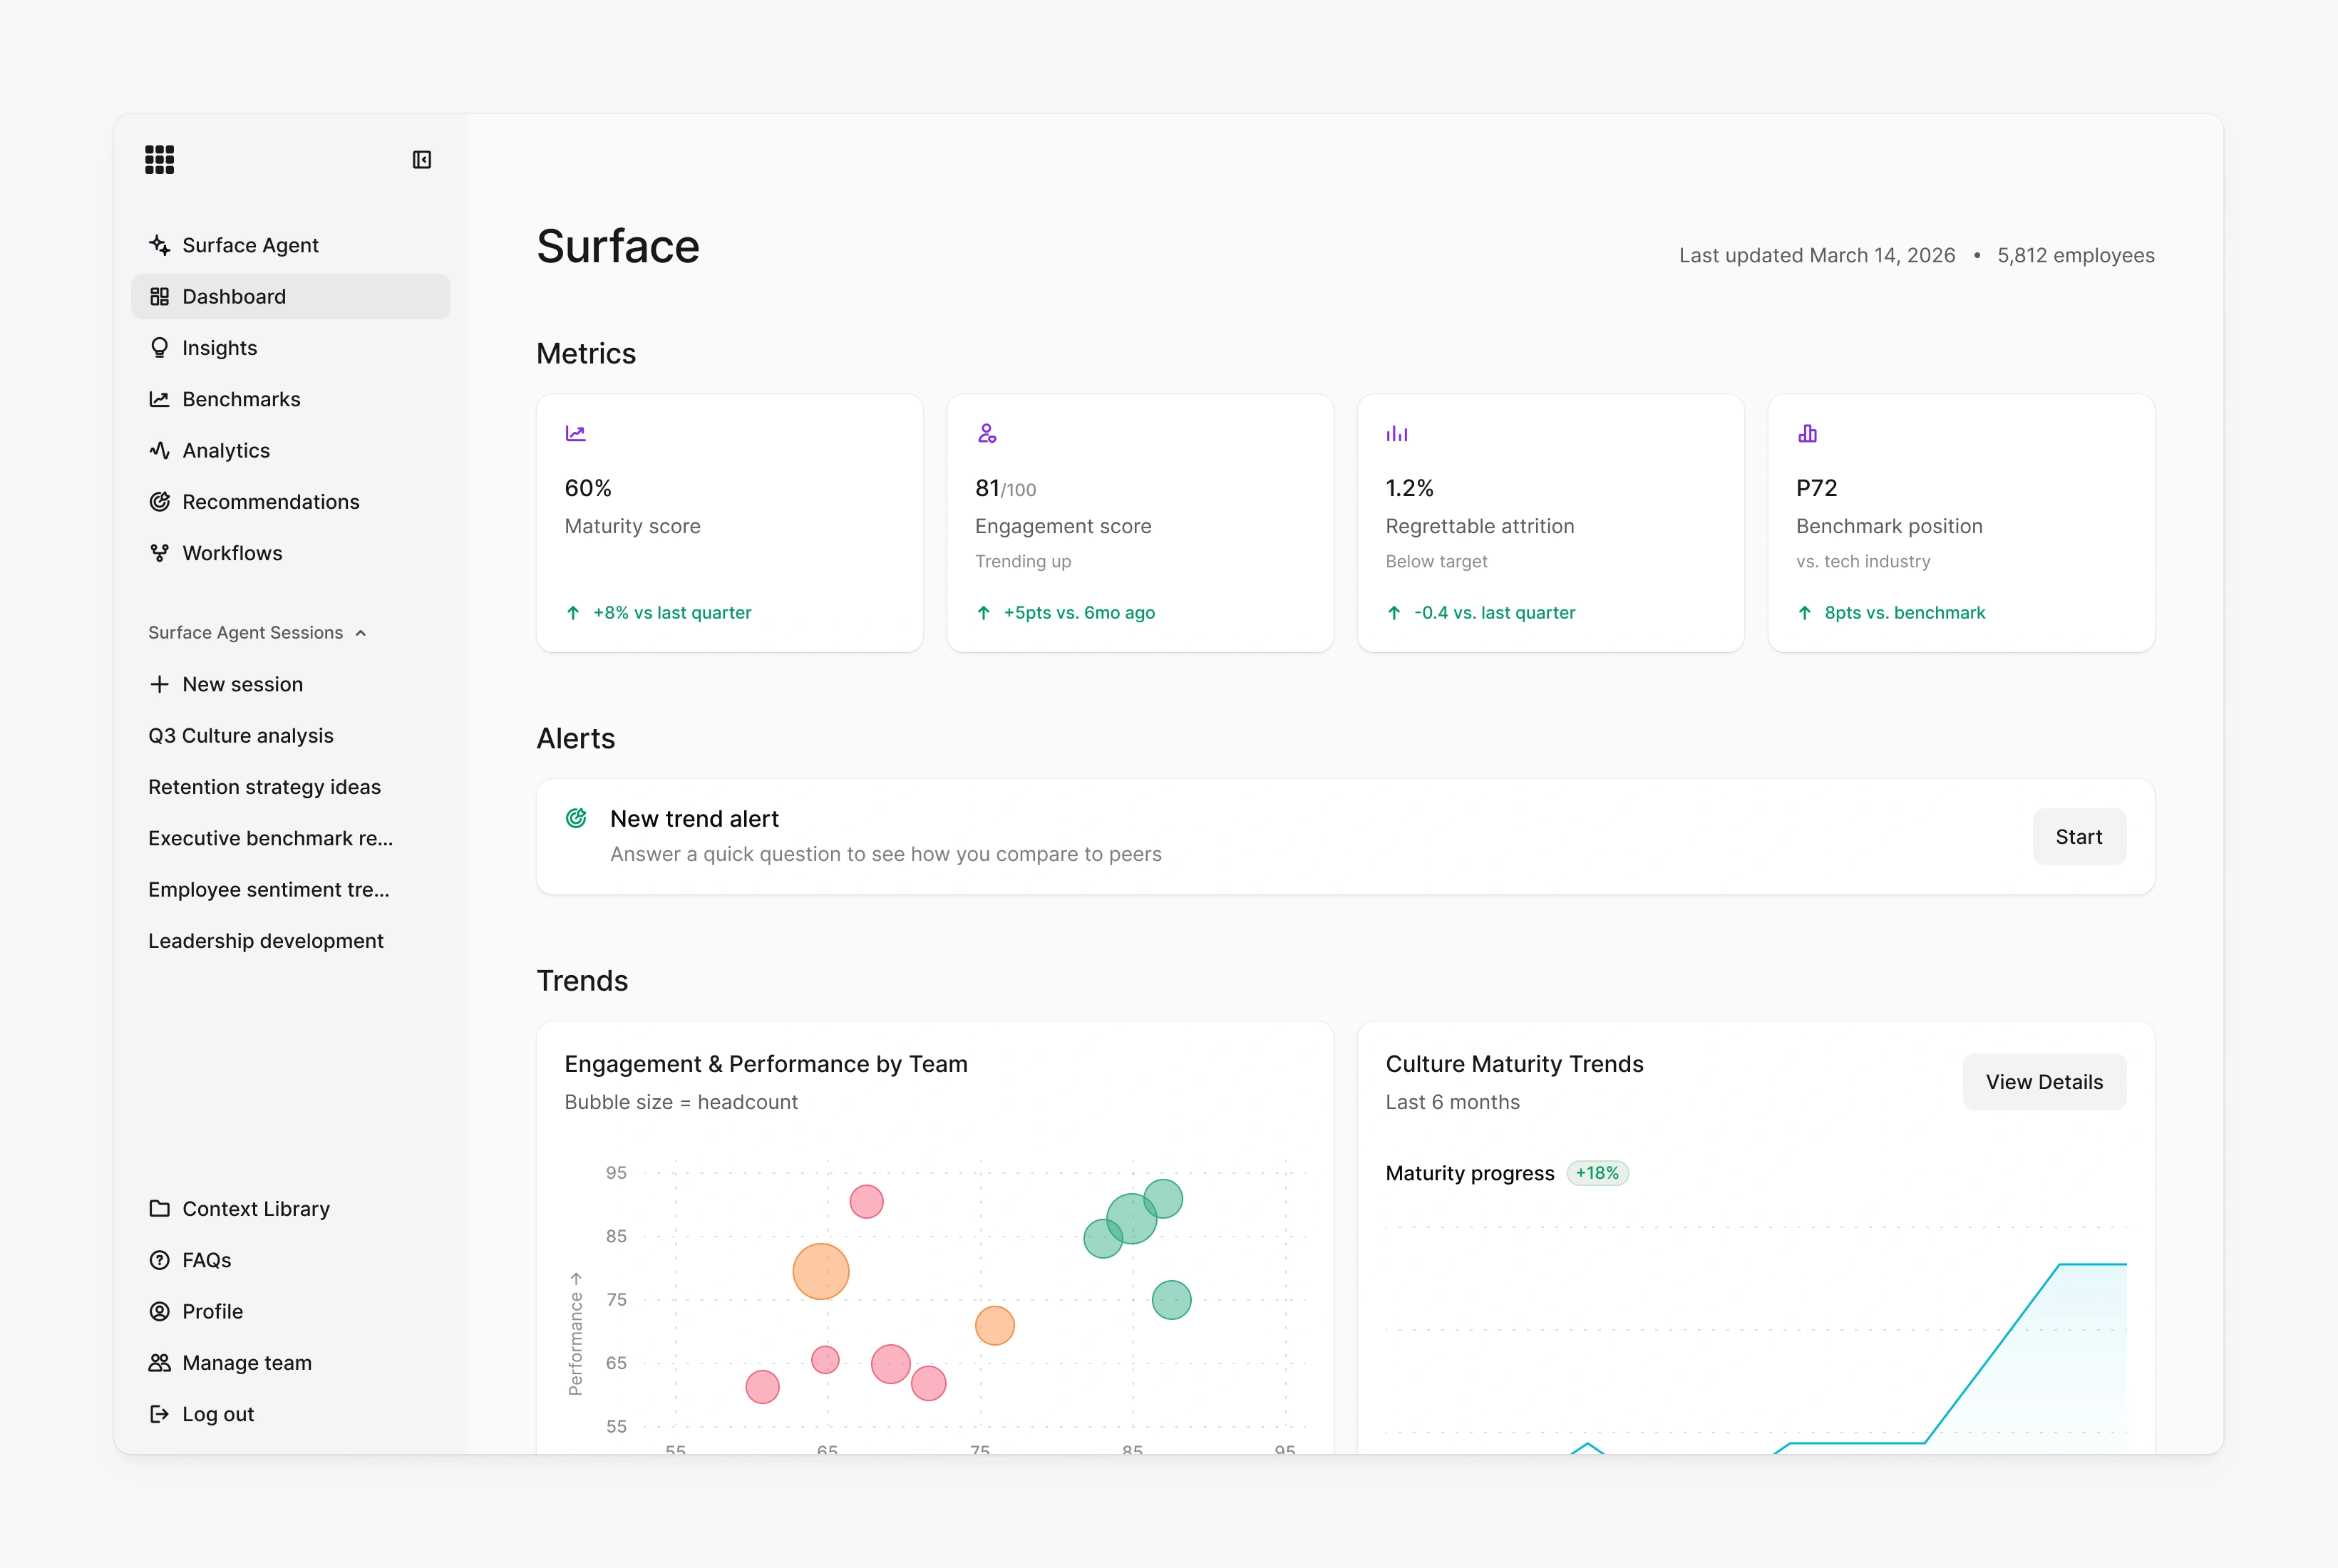Open the Workflows branch icon
This screenshot has height=1568, width=2338.
(x=159, y=553)
